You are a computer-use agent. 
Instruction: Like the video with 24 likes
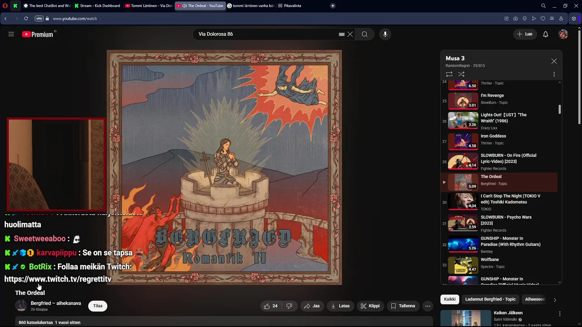(x=271, y=306)
